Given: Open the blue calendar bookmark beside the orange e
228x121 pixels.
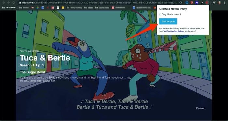Looking at the screenshot, I should 134,8.
